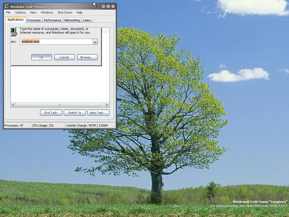
Task: Open the Options menu
Action: pyautogui.click(x=20, y=12)
